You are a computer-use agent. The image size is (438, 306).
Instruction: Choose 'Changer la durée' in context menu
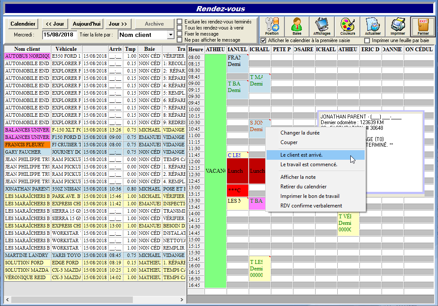[316, 133]
